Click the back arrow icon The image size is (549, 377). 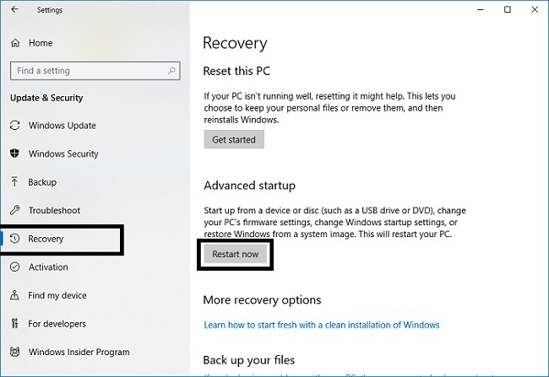[x=14, y=10]
